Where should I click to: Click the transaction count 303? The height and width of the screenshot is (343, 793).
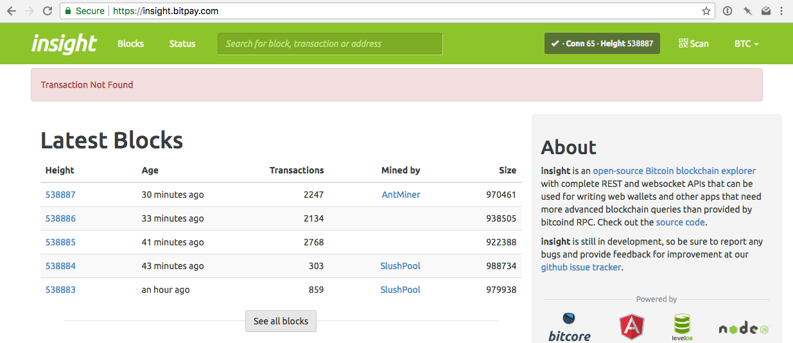(x=316, y=266)
